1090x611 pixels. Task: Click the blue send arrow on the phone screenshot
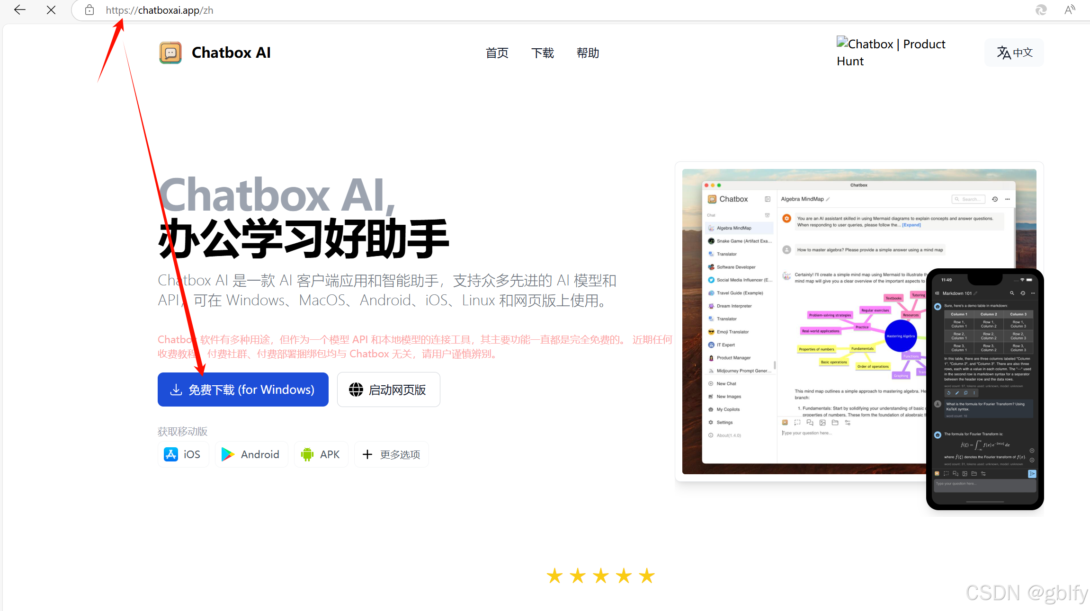tap(1031, 473)
